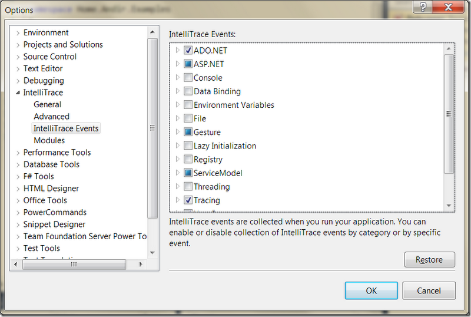
Task: Check the Environment Variables checkbox
Action: (188, 105)
